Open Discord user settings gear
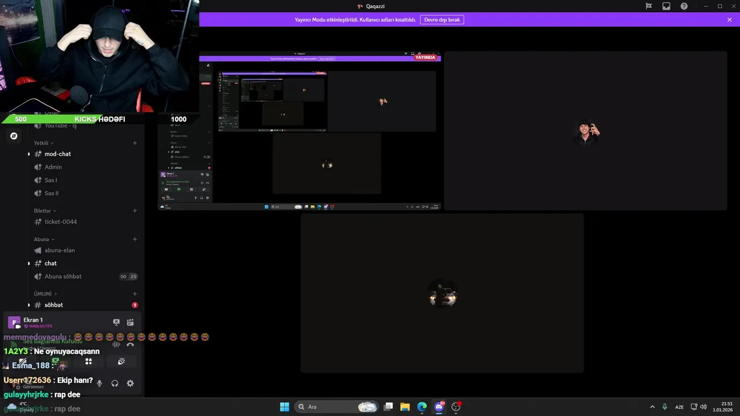This screenshot has height=416, width=740. pos(130,383)
